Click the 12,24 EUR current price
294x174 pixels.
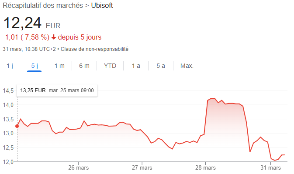pos(32,24)
